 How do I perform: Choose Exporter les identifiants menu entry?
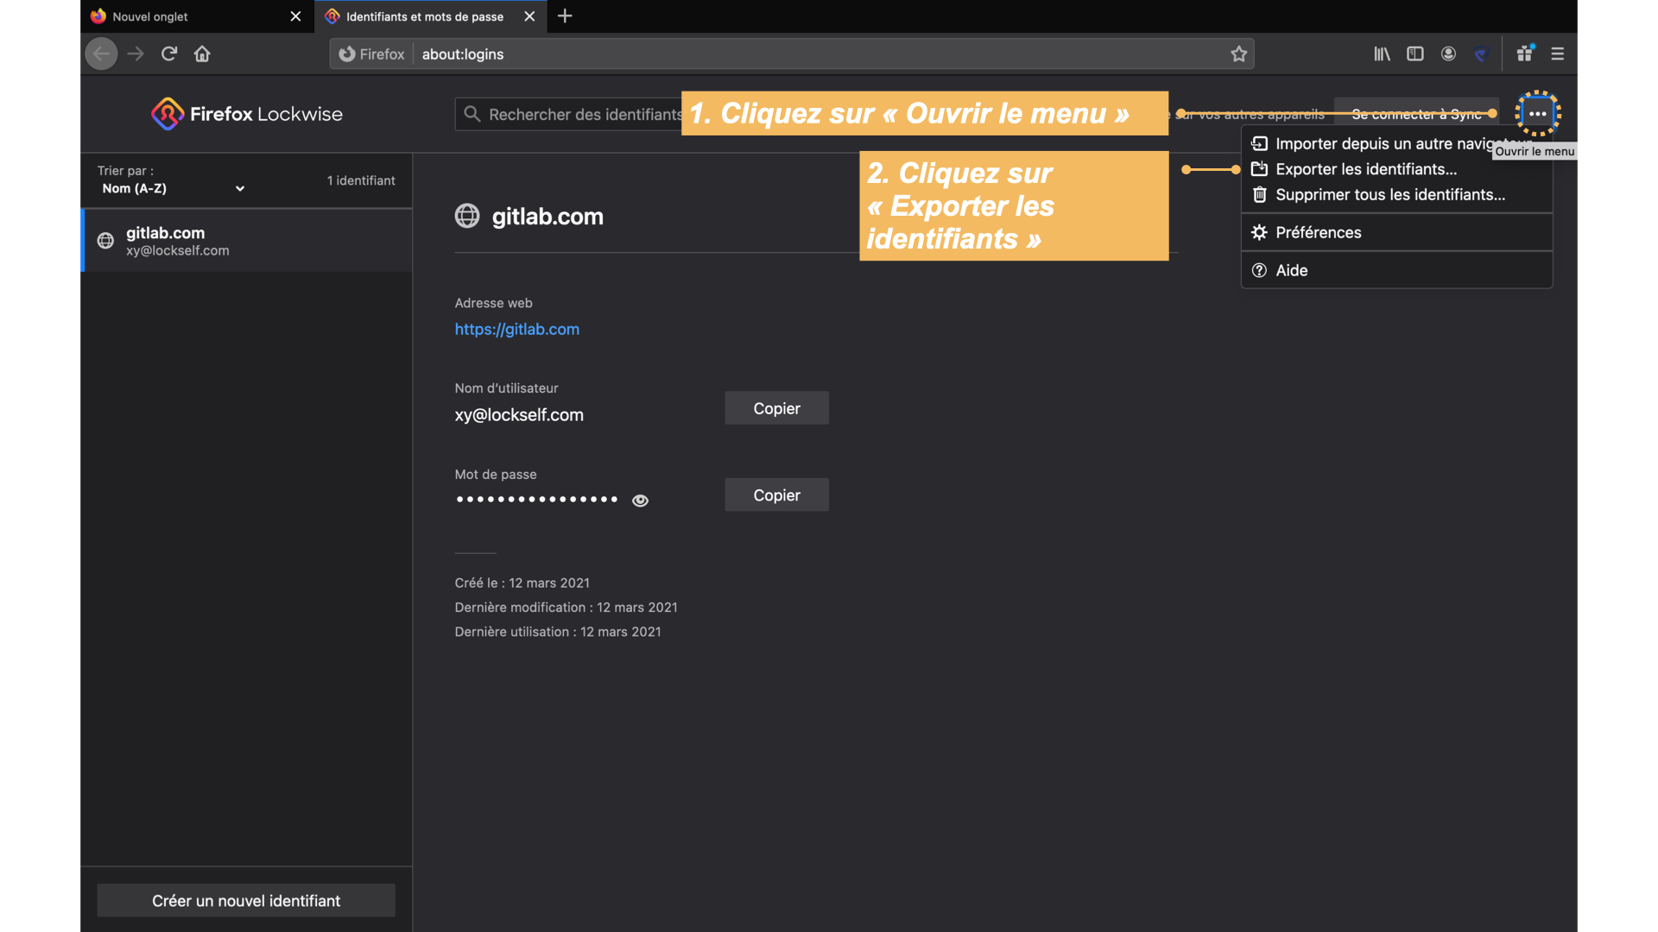pos(1396,169)
